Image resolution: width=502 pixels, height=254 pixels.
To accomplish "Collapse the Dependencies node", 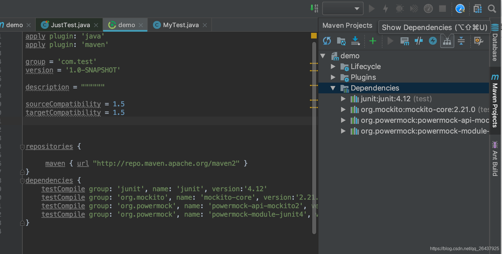I will click(x=333, y=88).
